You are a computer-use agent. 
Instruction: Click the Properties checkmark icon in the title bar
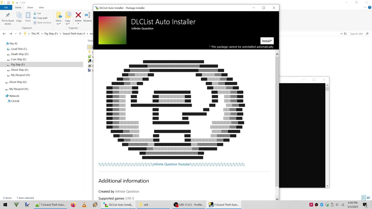pyautogui.click(x=8, y=3)
